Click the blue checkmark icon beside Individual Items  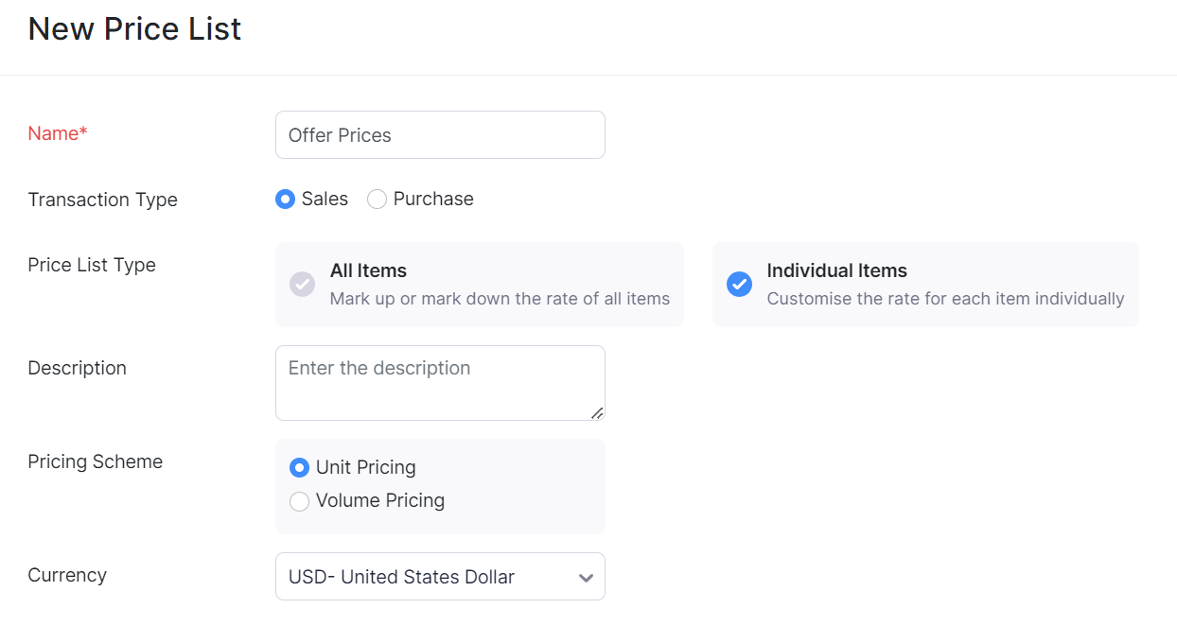[x=739, y=284]
